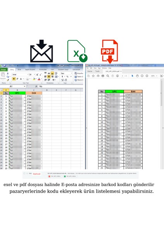Click the cloud upload icon in Acrobat
Screen dimensions: 164x233
98,76
